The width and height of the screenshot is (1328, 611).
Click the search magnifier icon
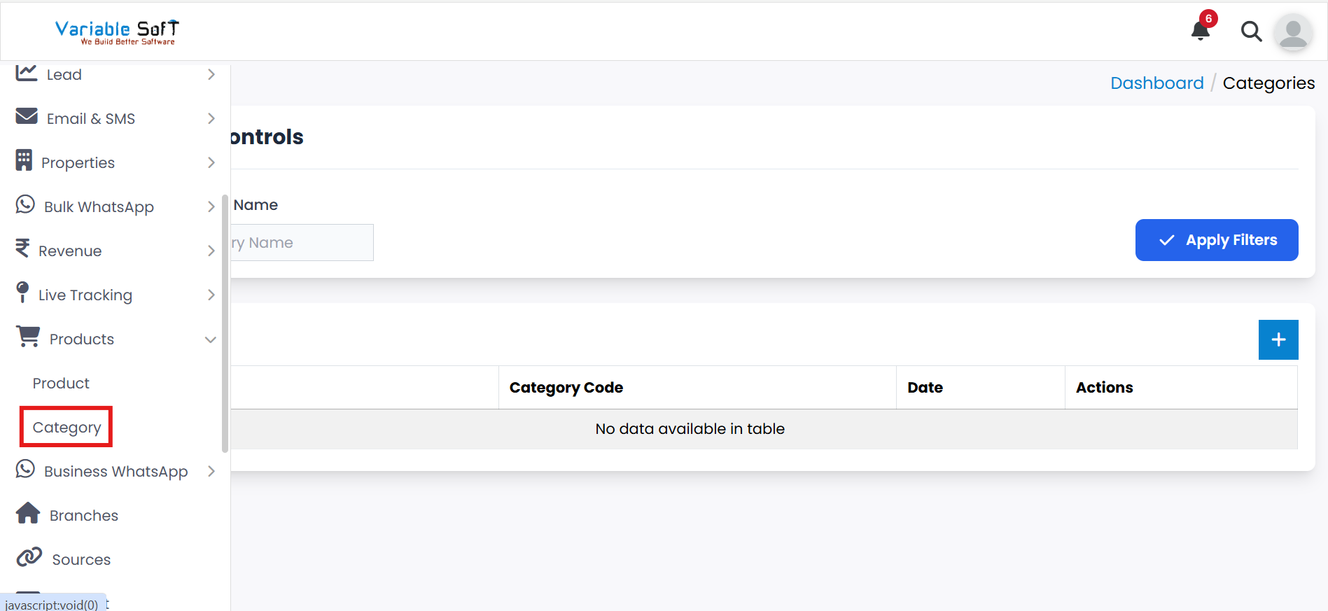(x=1251, y=31)
